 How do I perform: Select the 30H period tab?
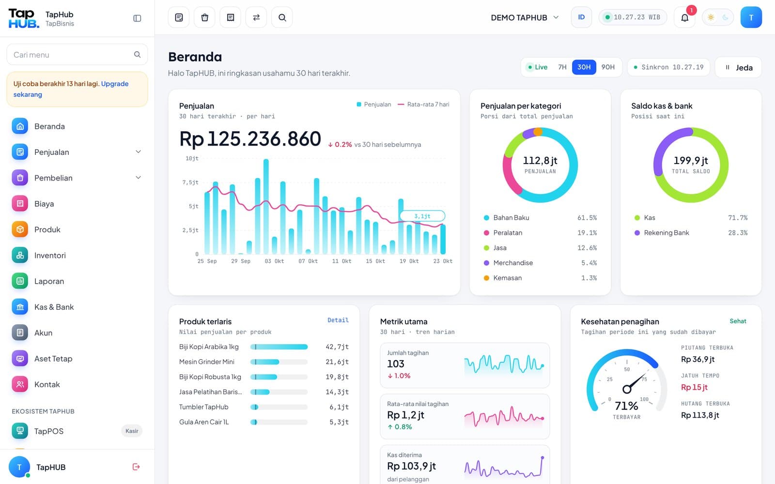(584, 67)
